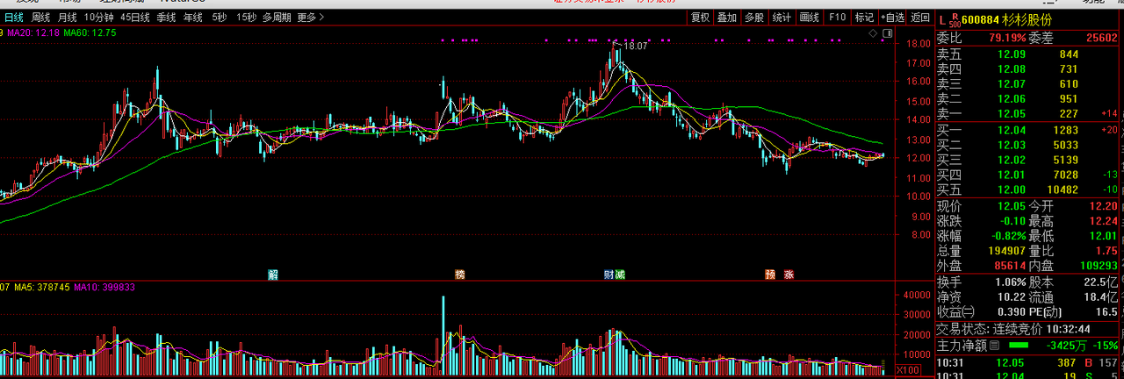Click the 预 event marker on chart
1124x379 pixels.
(770, 275)
